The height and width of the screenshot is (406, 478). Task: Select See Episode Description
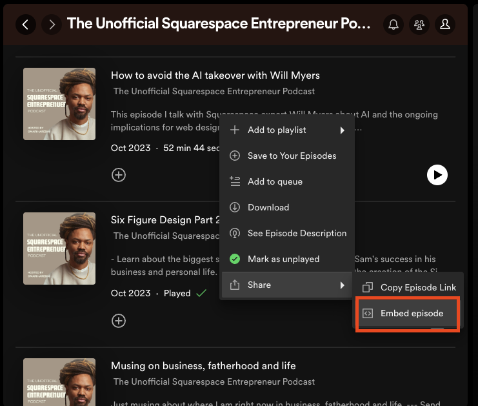(x=287, y=234)
